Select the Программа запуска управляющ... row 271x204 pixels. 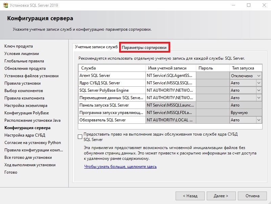click(x=112, y=113)
